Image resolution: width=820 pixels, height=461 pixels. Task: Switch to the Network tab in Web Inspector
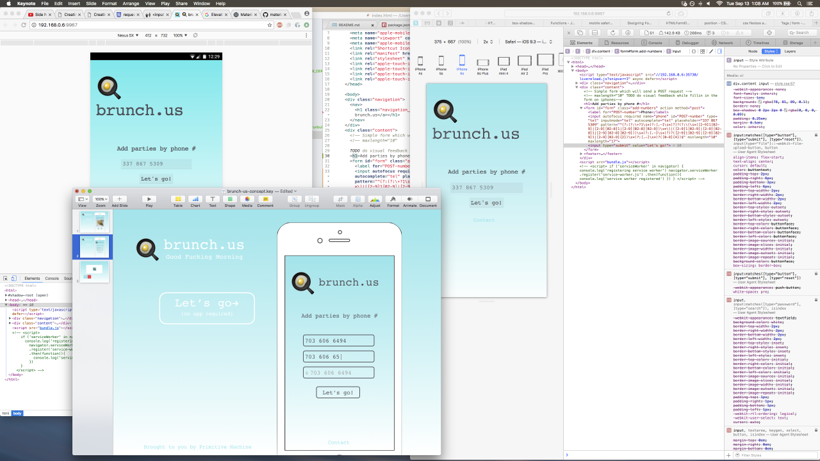[x=723, y=42]
